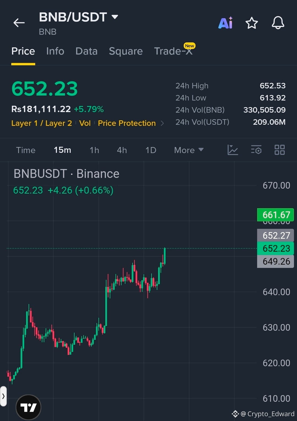This screenshot has height=421, width=297.
Task: Tap the 24h Vol(USDT) value 209.06M
Action: (x=269, y=122)
